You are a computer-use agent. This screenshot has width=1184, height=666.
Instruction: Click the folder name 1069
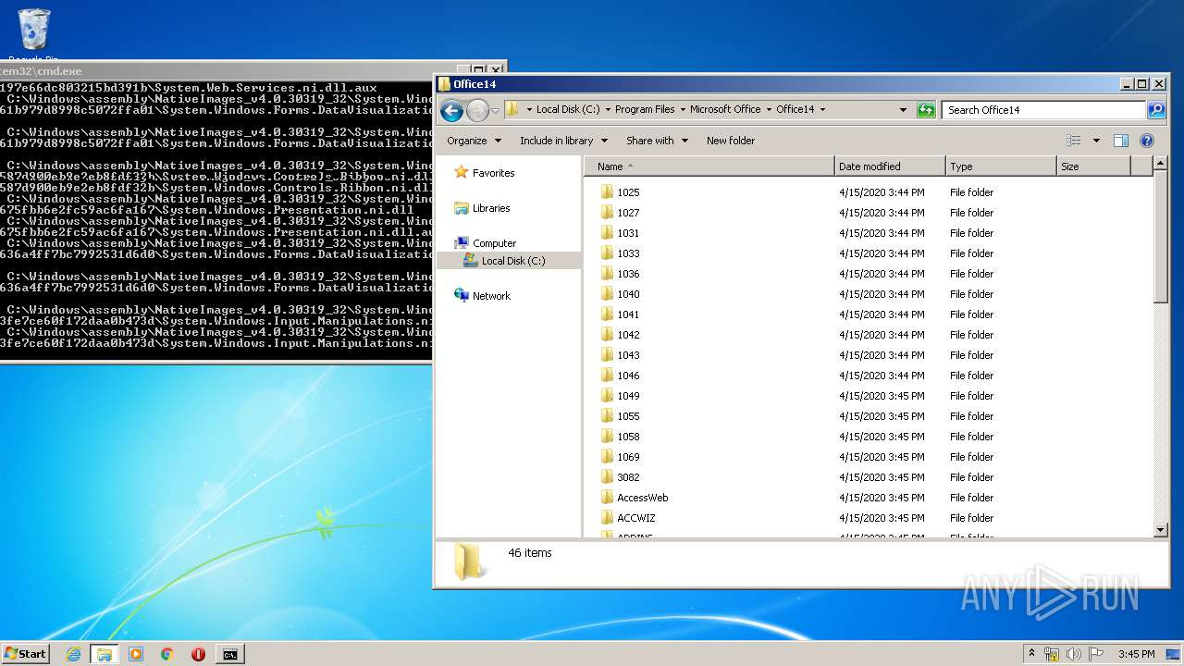[x=628, y=457]
